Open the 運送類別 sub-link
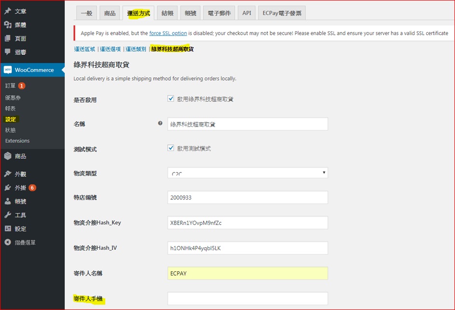 (136, 49)
